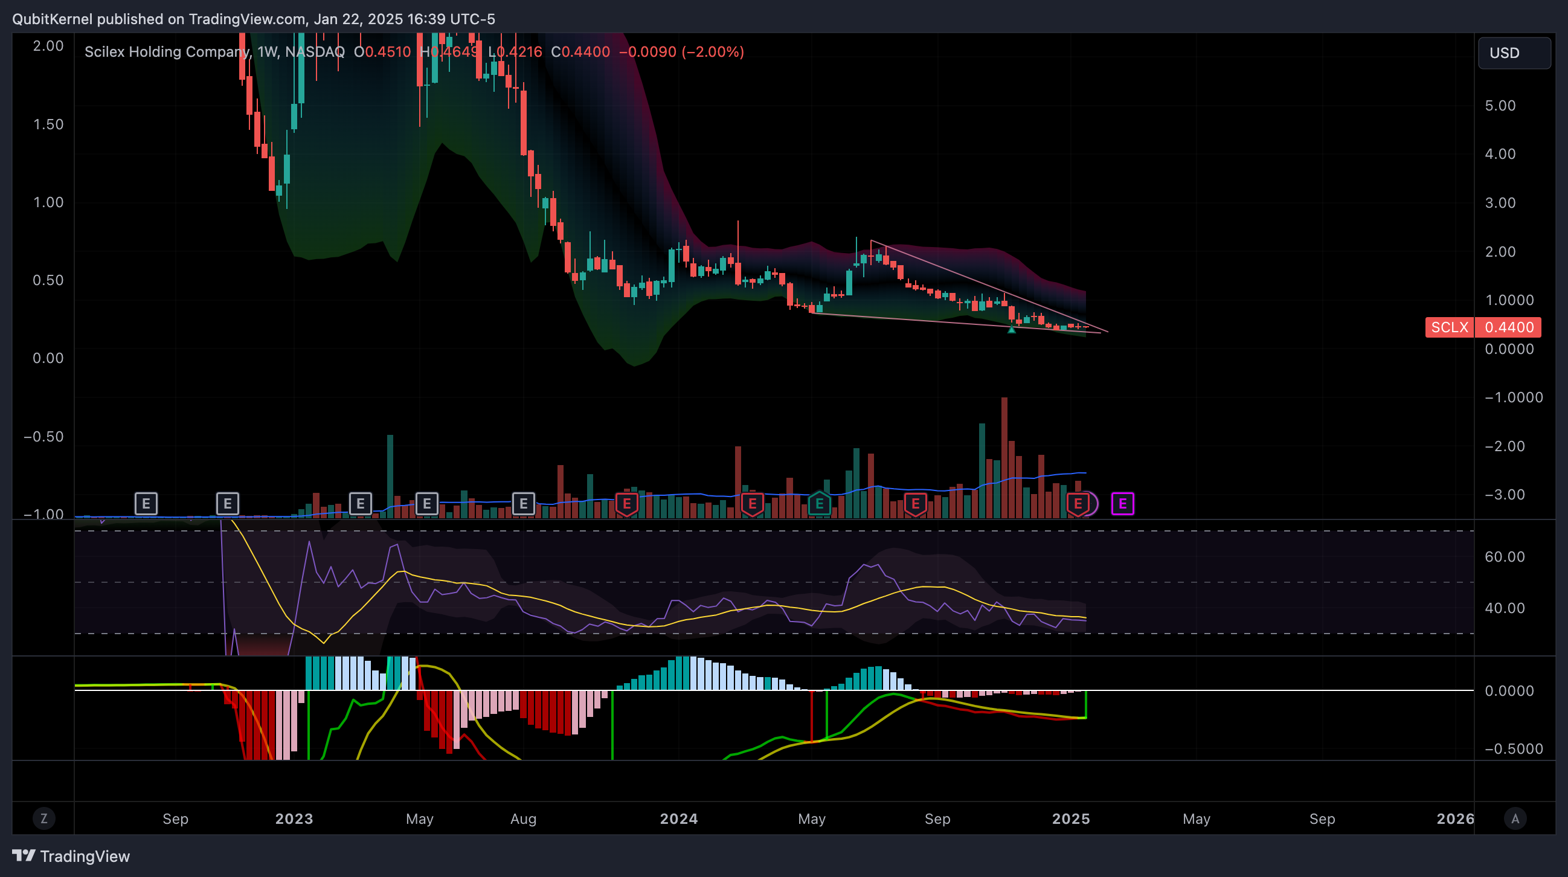The height and width of the screenshot is (877, 1568).
Task: Open the USD currency selector
Action: point(1514,53)
